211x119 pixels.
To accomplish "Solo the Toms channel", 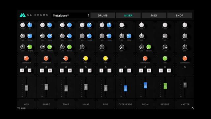I will click(x=62, y=70).
